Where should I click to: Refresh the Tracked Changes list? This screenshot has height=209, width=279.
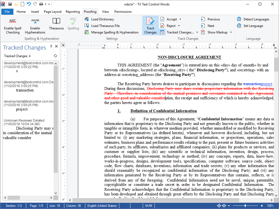56,56
